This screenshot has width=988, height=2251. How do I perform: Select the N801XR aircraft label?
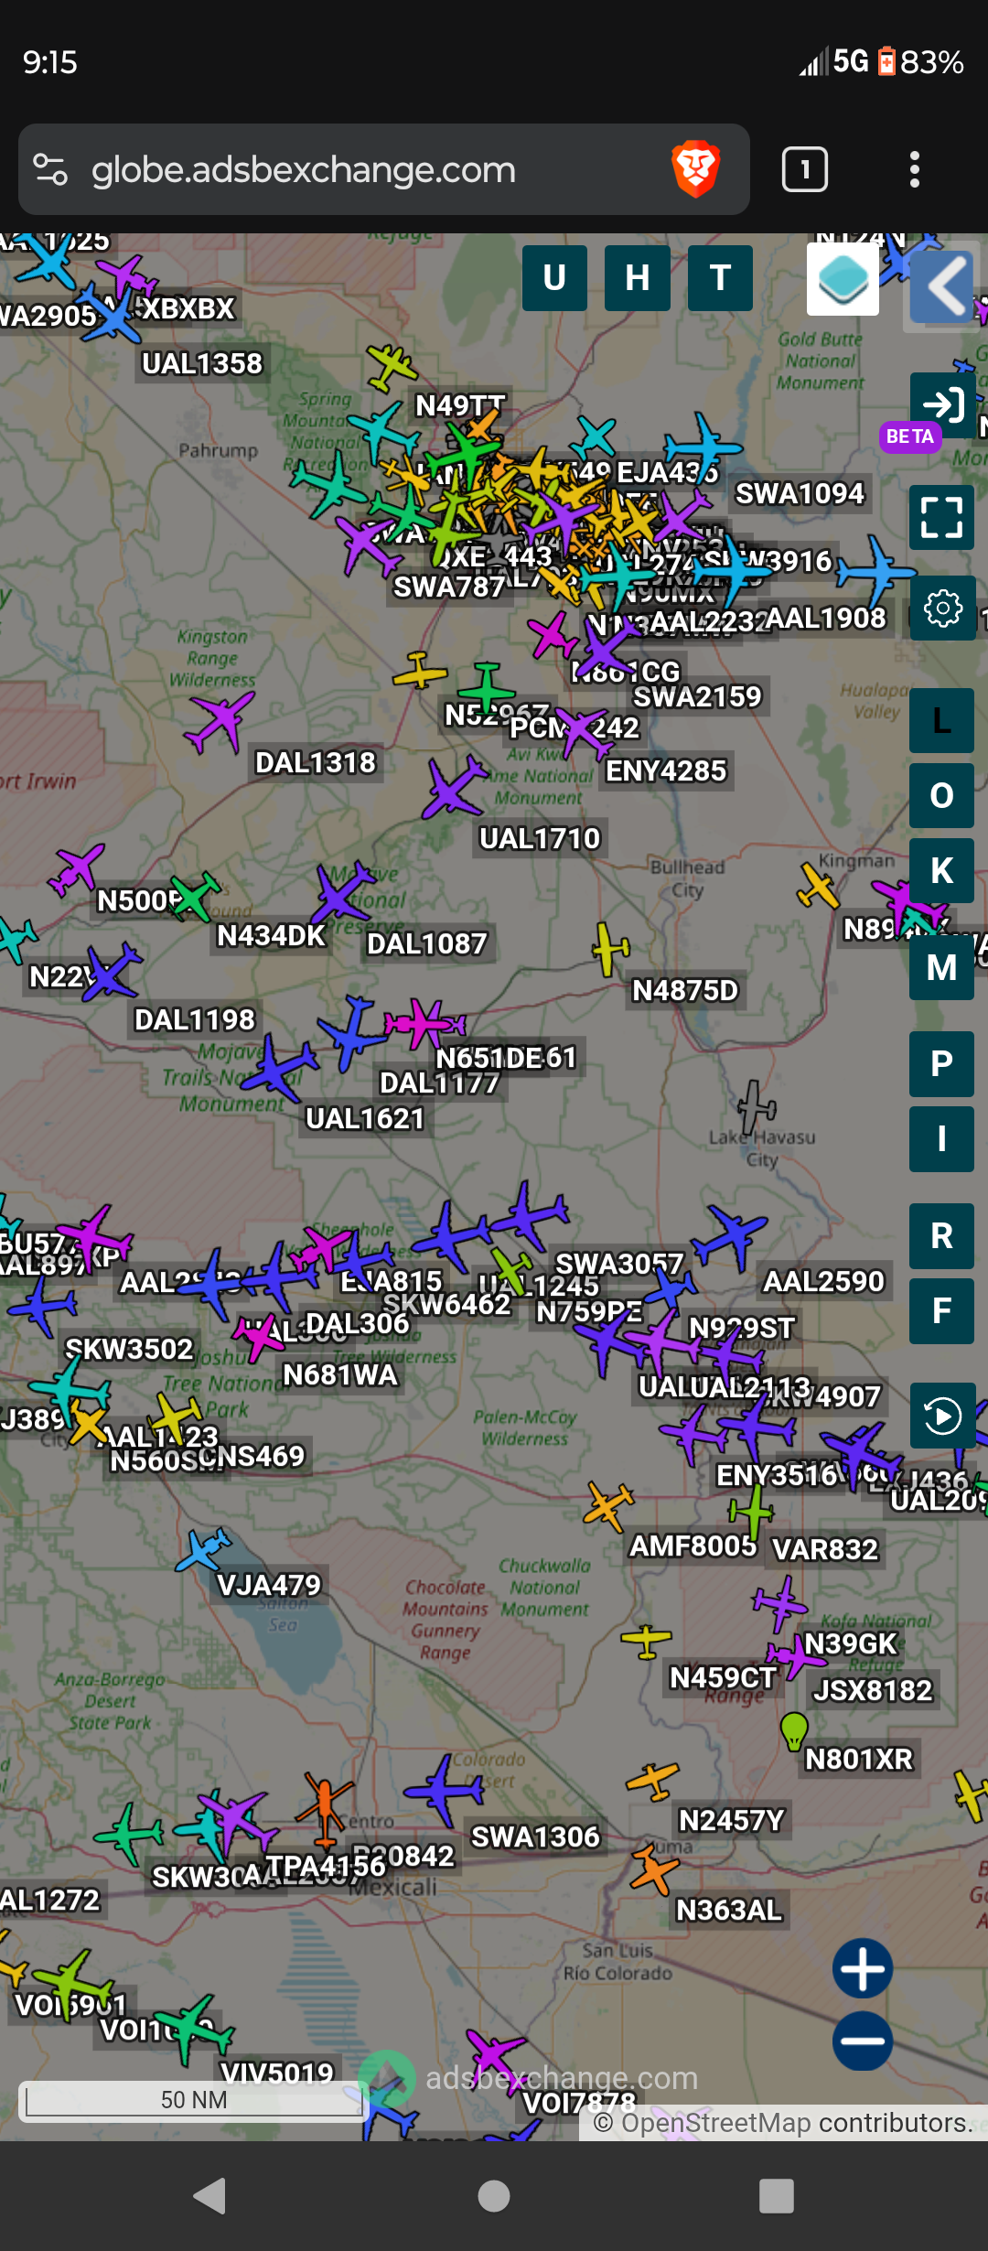click(x=859, y=1759)
